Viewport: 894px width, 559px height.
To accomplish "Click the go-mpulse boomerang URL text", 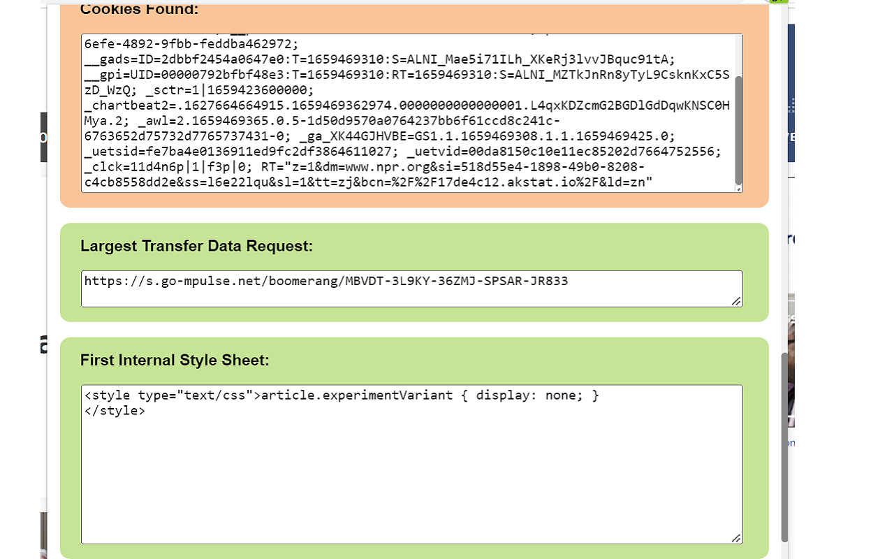I will (x=325, y=281).
